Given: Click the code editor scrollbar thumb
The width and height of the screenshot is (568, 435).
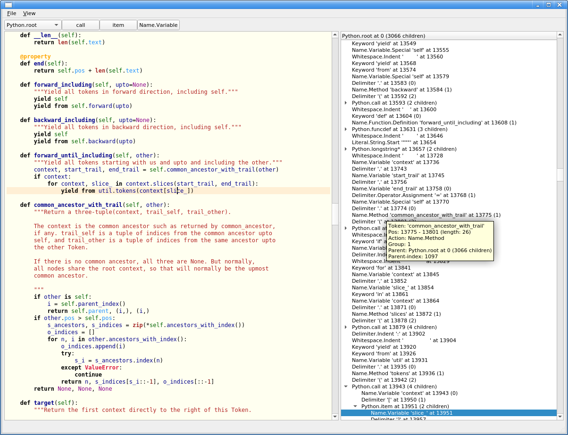Looking at the screenshot, I should 335,214.
